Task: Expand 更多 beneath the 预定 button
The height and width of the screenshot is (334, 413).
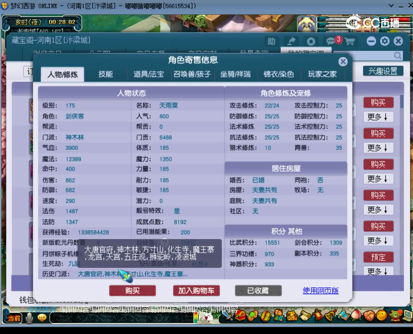Action: 378,271
